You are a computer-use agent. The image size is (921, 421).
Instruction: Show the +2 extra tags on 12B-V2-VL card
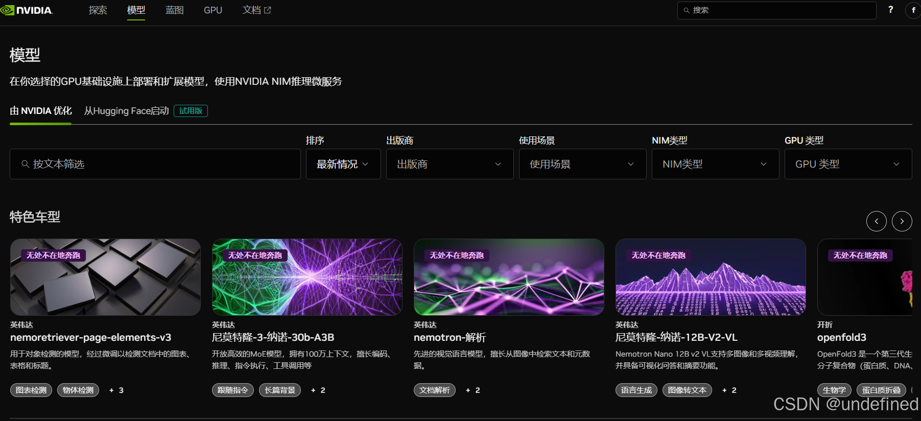pyautogui.click(x=729, y=390)
